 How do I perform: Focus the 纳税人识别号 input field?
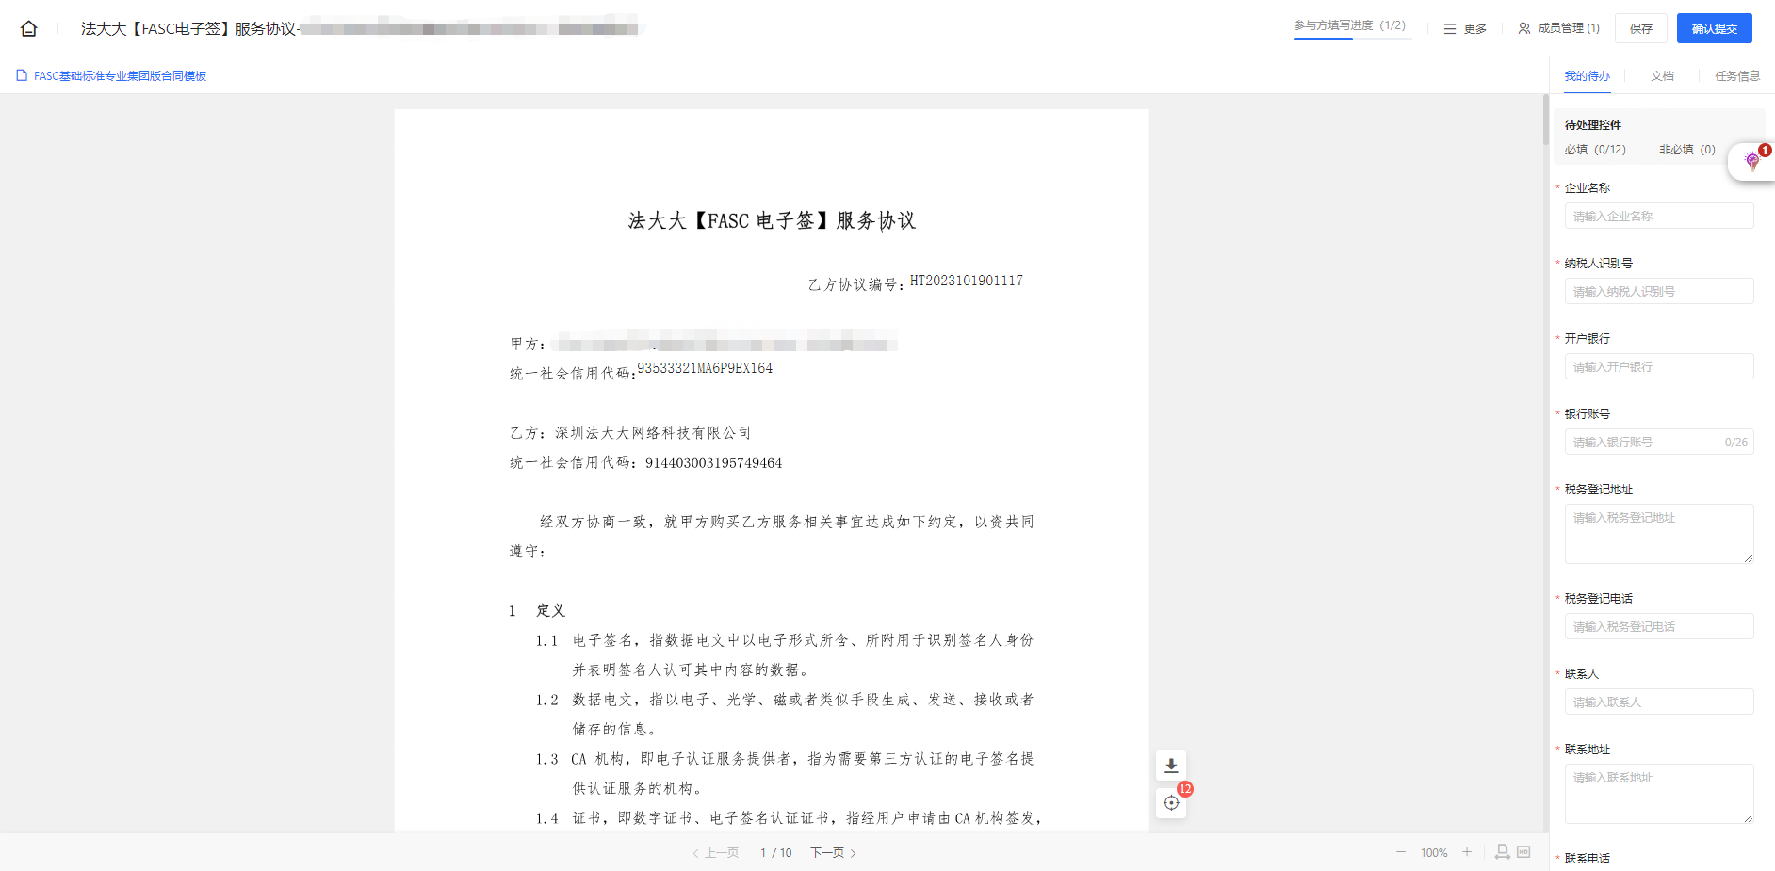point(1659,291)
